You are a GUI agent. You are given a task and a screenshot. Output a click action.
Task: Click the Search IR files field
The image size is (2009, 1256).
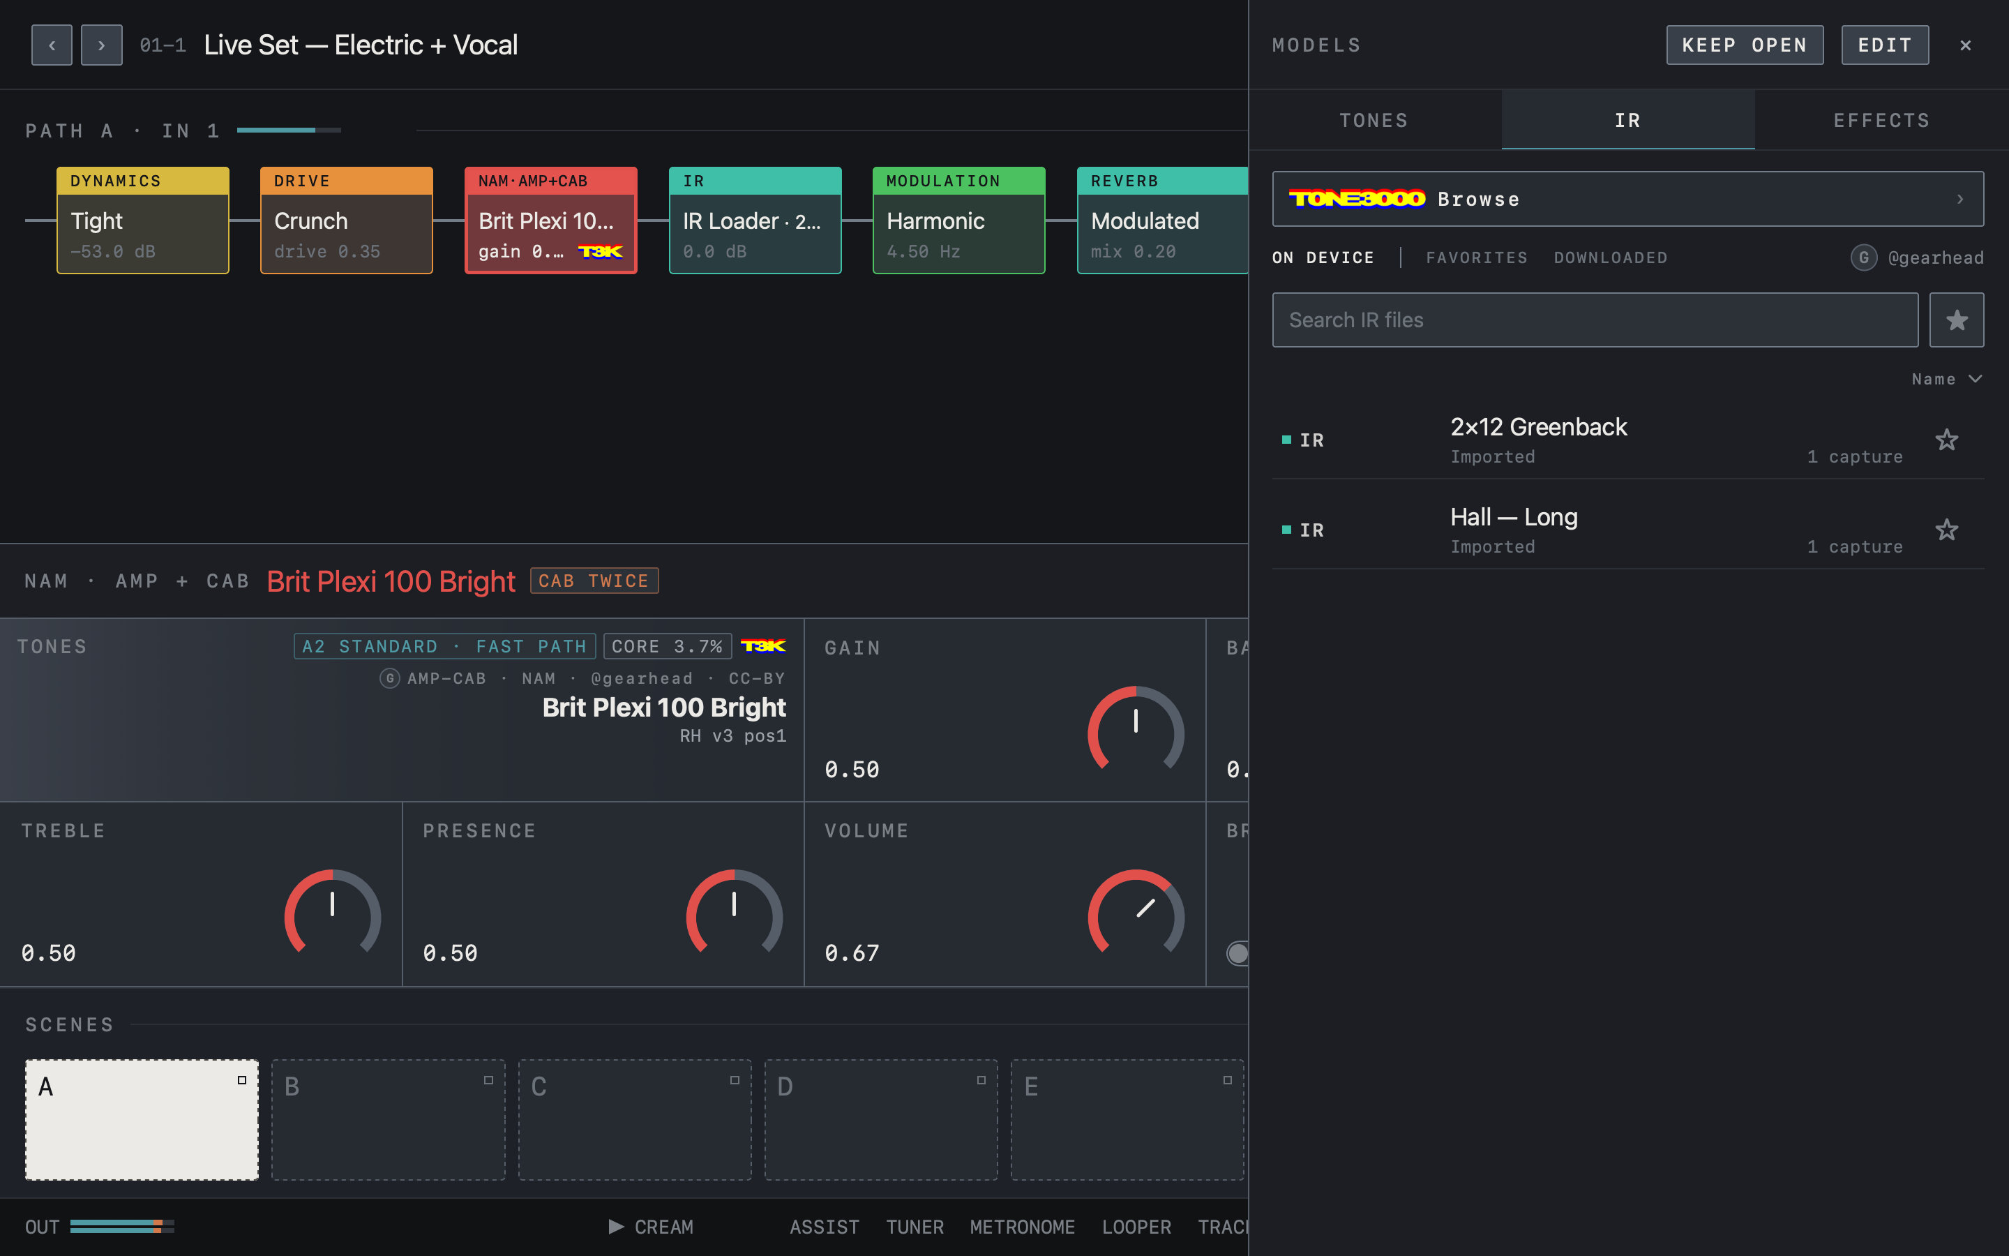1595,320
